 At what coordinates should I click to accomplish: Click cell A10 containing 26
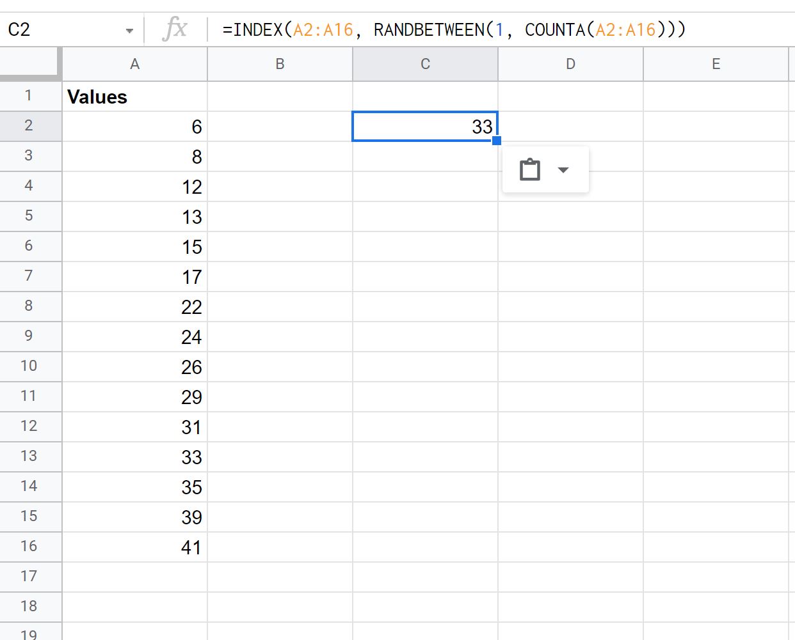134,367
